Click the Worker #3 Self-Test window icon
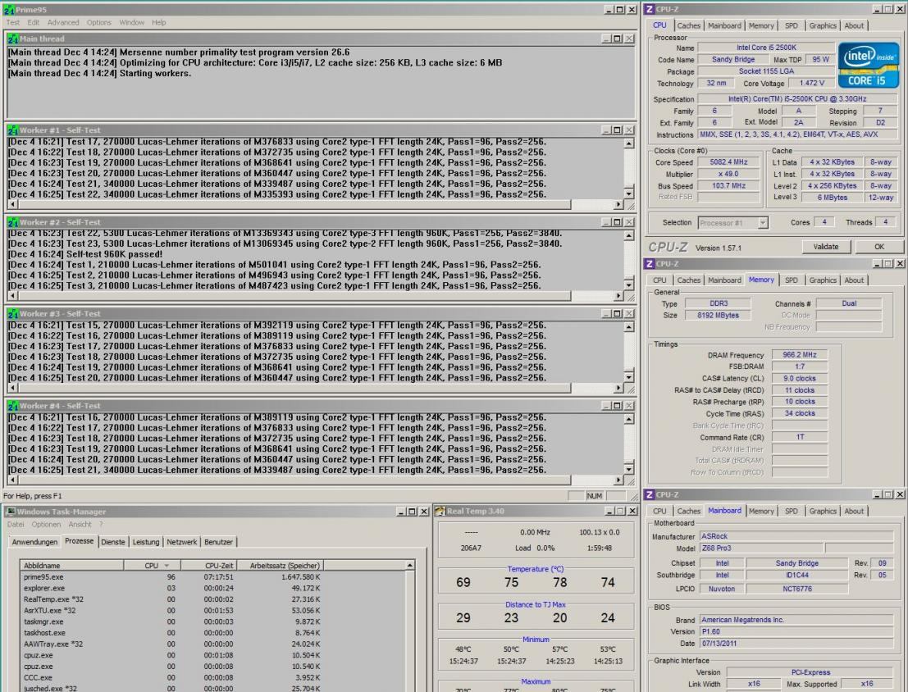908x692 pixels. pos(11,313)
